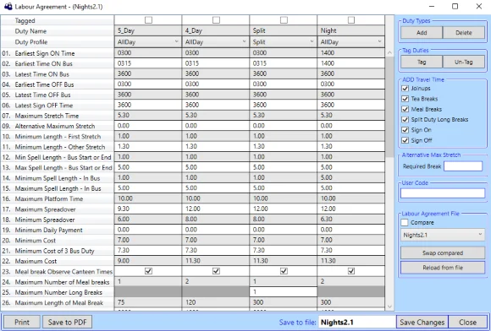Click Maximum Cost value 9.00

coord(148,261)
